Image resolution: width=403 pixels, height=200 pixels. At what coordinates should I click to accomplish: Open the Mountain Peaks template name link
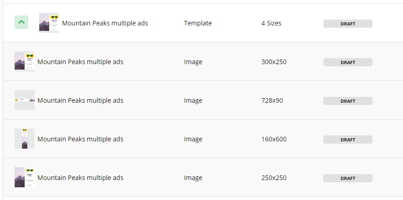click(105, 23)
